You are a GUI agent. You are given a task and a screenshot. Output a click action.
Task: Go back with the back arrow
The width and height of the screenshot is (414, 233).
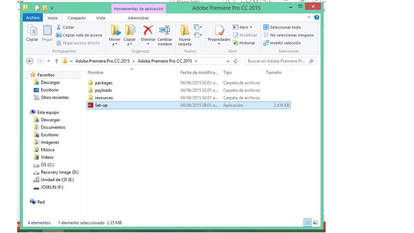point(30,61)
